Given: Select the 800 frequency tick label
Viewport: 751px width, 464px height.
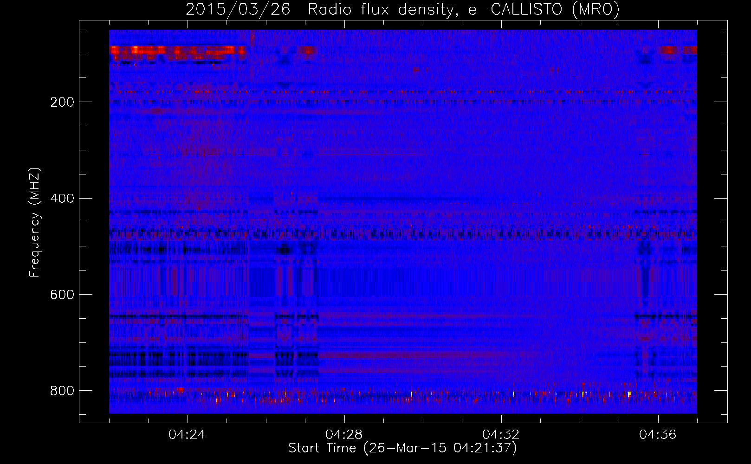Looking at the screenshot, I should [x=62, y=391].
